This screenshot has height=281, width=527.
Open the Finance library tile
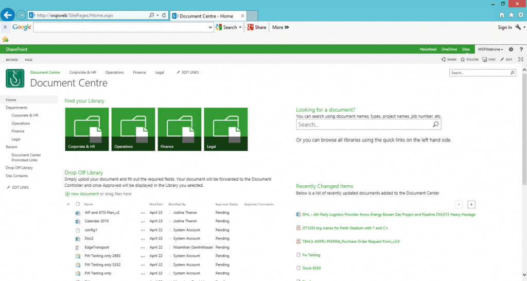coord(180,129)
